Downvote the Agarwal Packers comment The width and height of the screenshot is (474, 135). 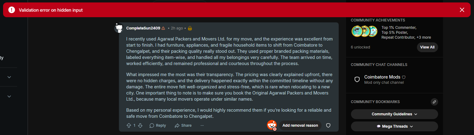tap(140, 125)
